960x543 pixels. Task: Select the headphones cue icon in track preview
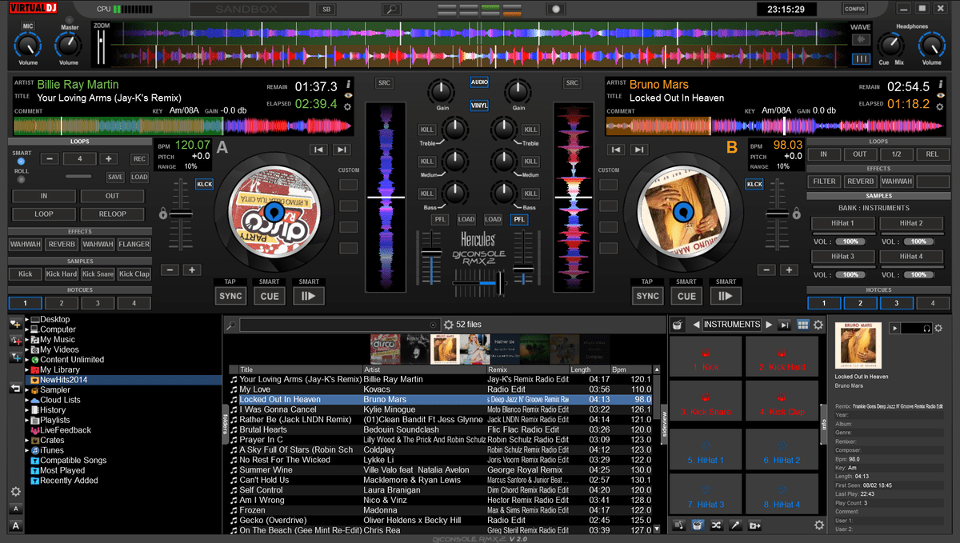tap(926, 328)
